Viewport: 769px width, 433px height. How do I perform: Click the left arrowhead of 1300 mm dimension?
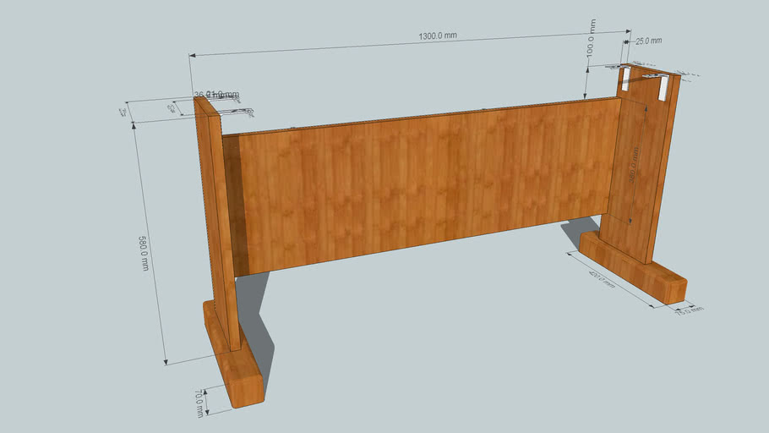point(193,55)
